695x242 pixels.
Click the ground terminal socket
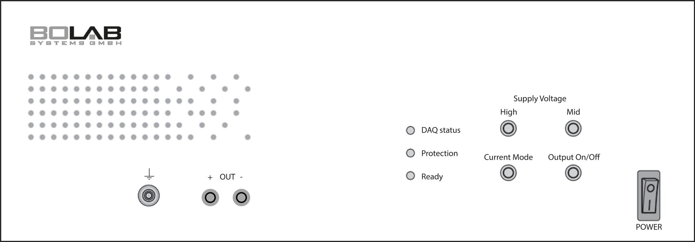(x=149, y=196)
